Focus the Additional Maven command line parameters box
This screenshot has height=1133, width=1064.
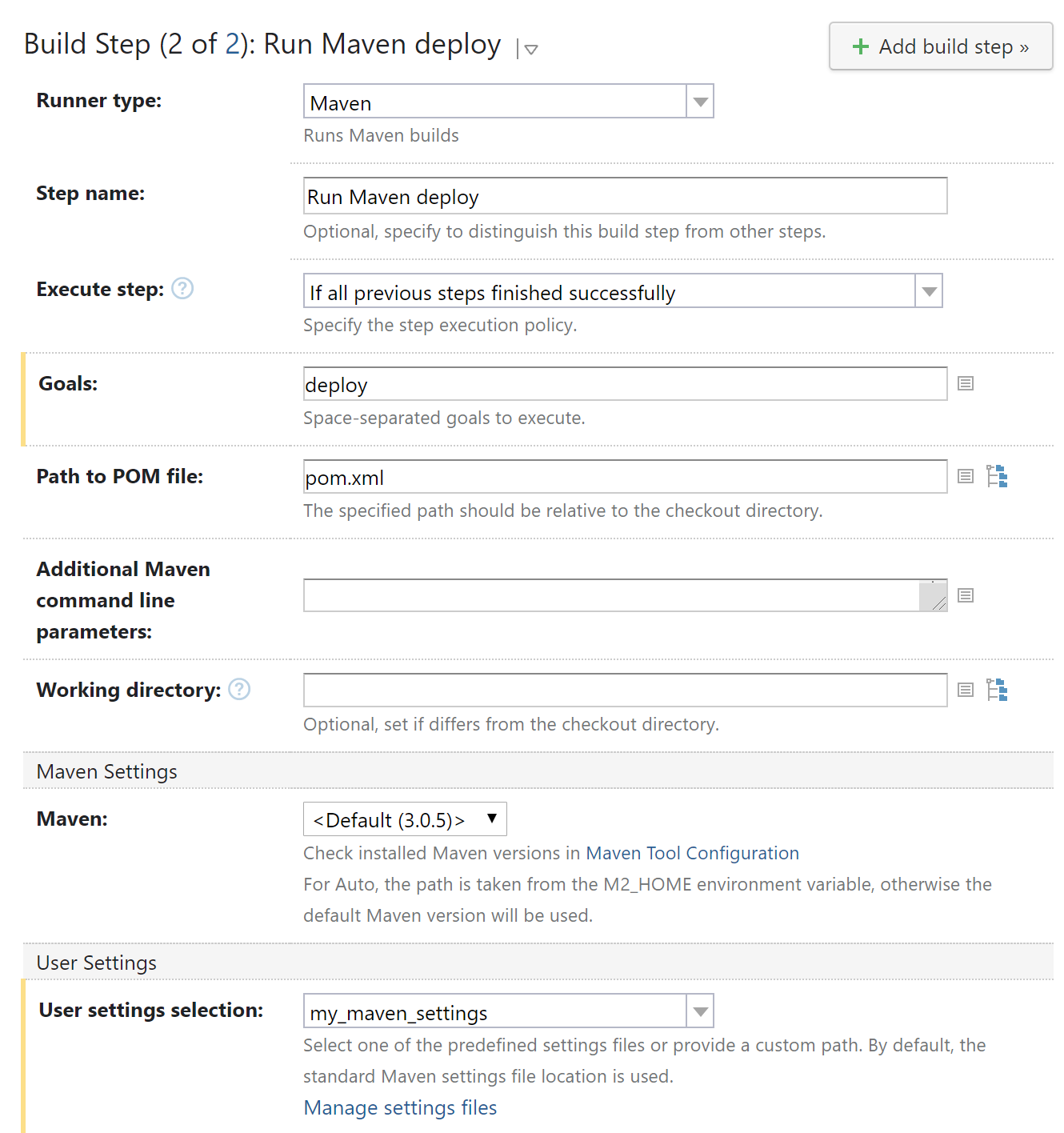[x=626, y=596]
